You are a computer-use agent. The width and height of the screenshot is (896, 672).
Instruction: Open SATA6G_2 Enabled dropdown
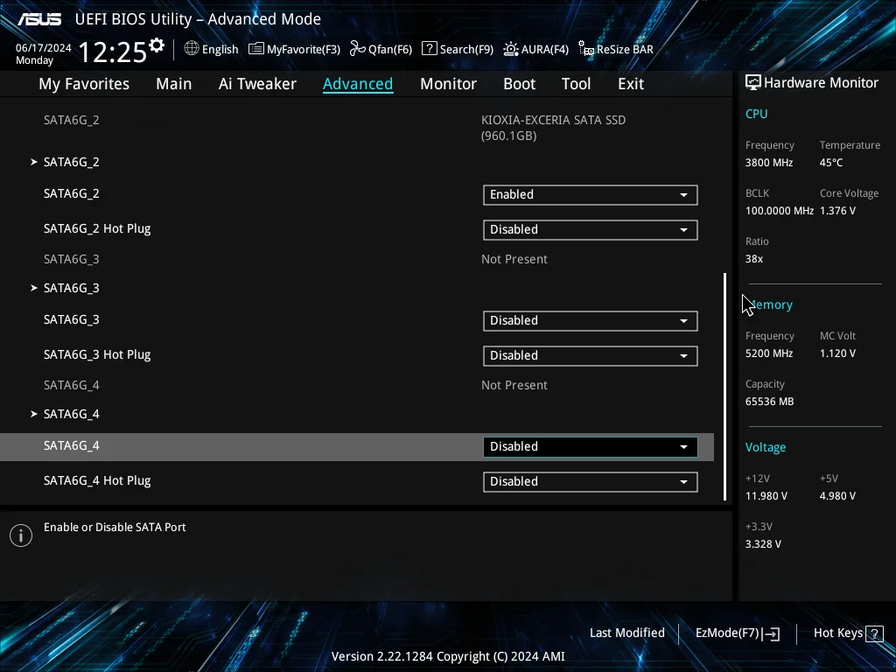coord(591,195)
